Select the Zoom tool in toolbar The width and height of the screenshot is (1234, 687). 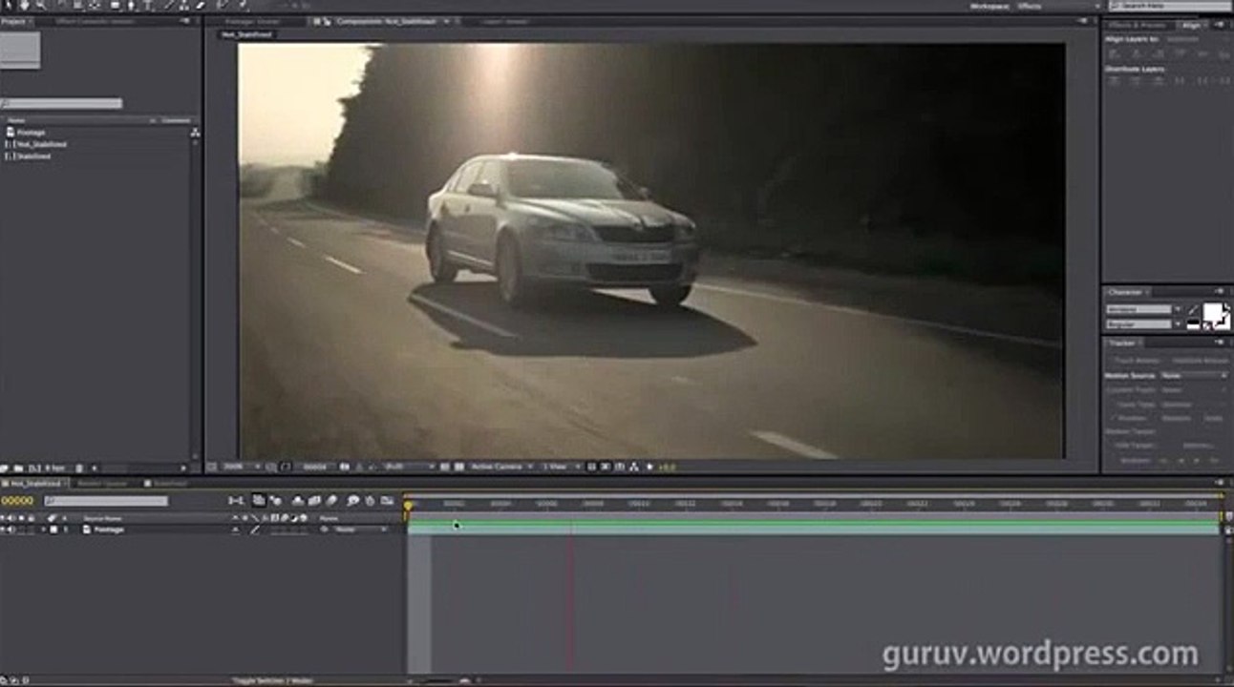point(40,5)
